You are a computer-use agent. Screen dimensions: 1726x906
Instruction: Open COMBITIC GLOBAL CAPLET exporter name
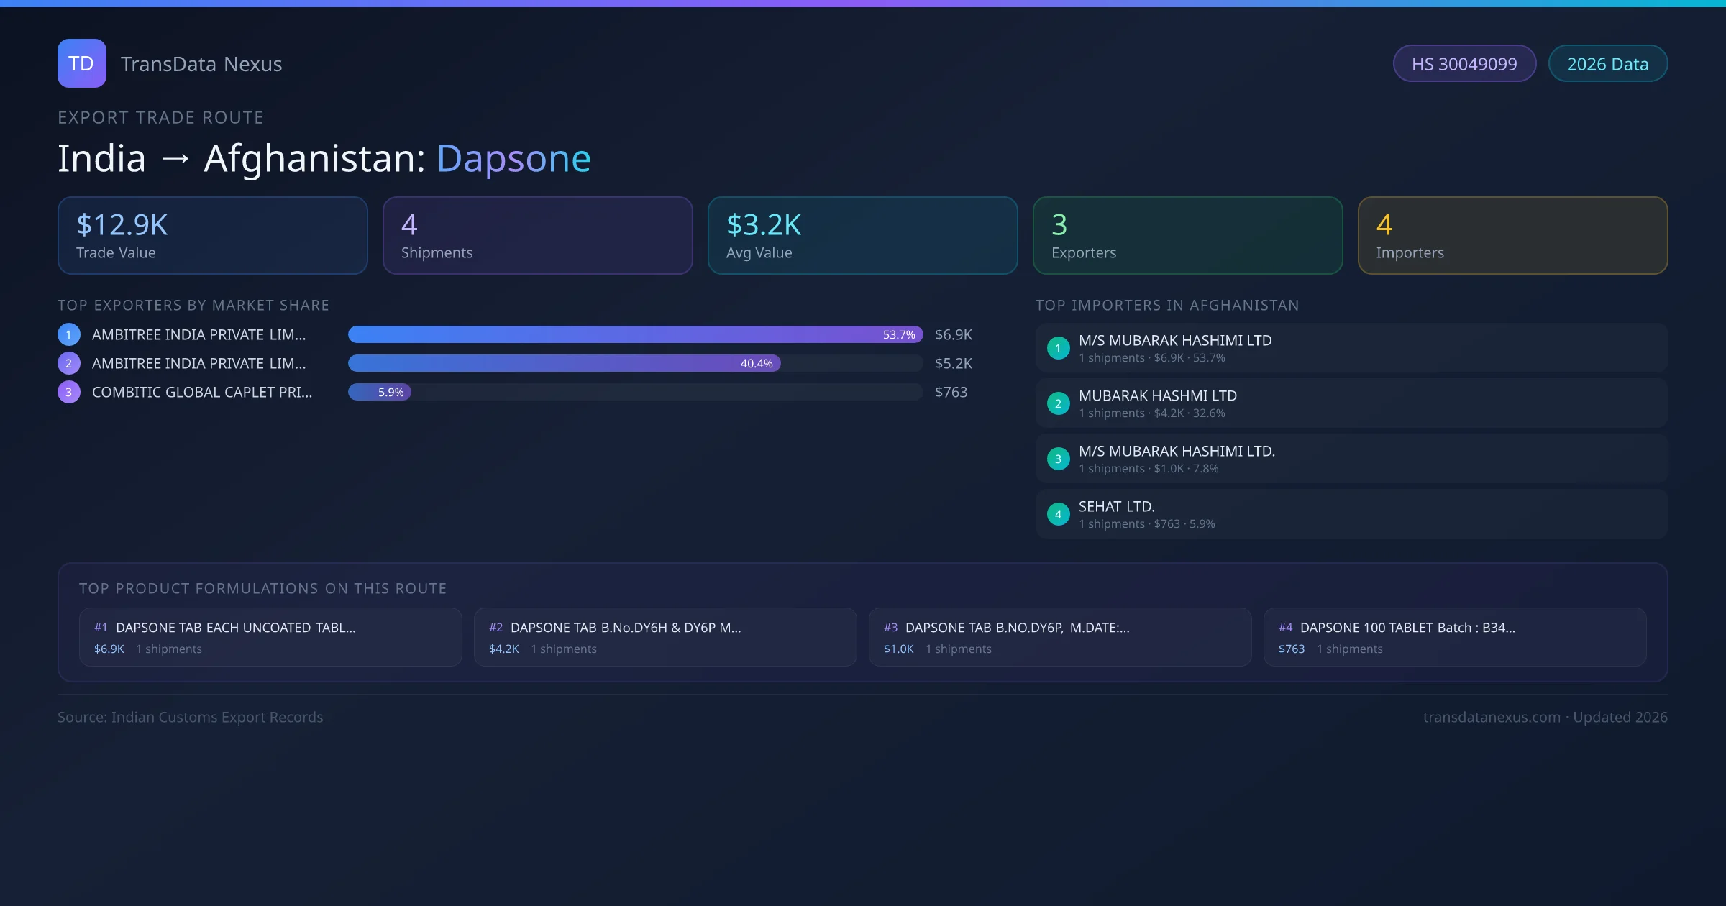tap(202, 392)
